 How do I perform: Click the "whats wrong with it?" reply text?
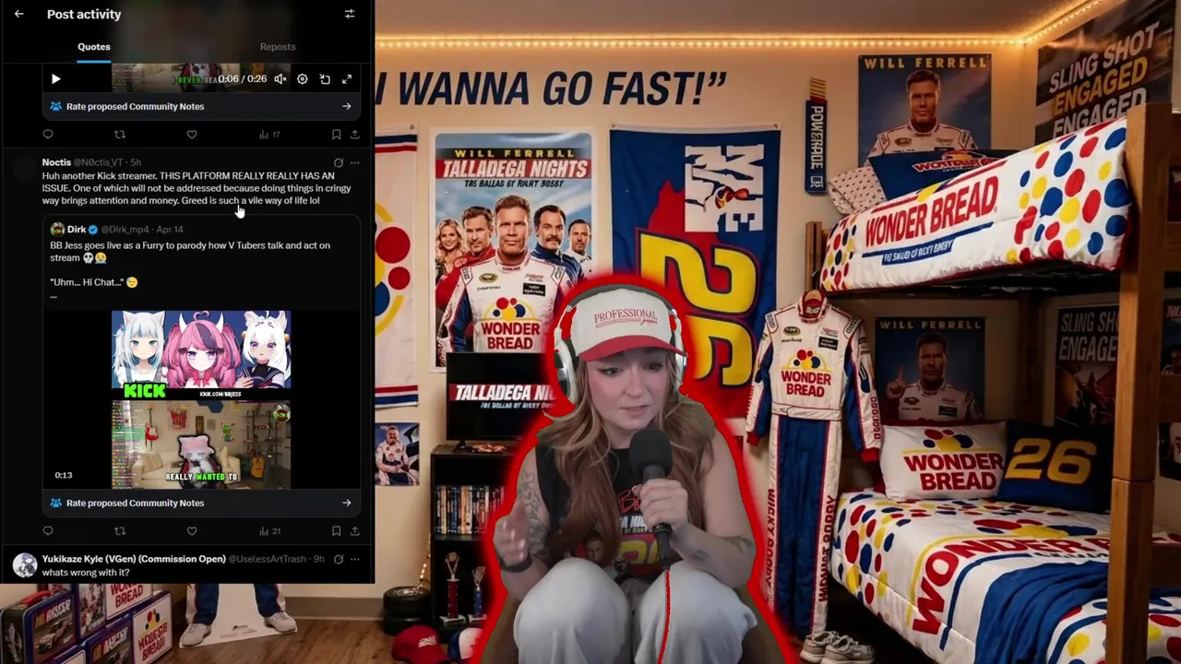[x=86, y=573]
